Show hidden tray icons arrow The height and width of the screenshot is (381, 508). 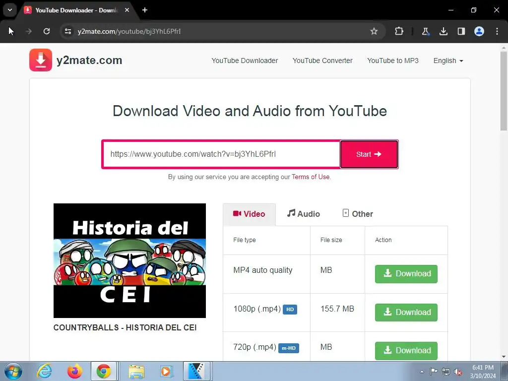point(422,372)
